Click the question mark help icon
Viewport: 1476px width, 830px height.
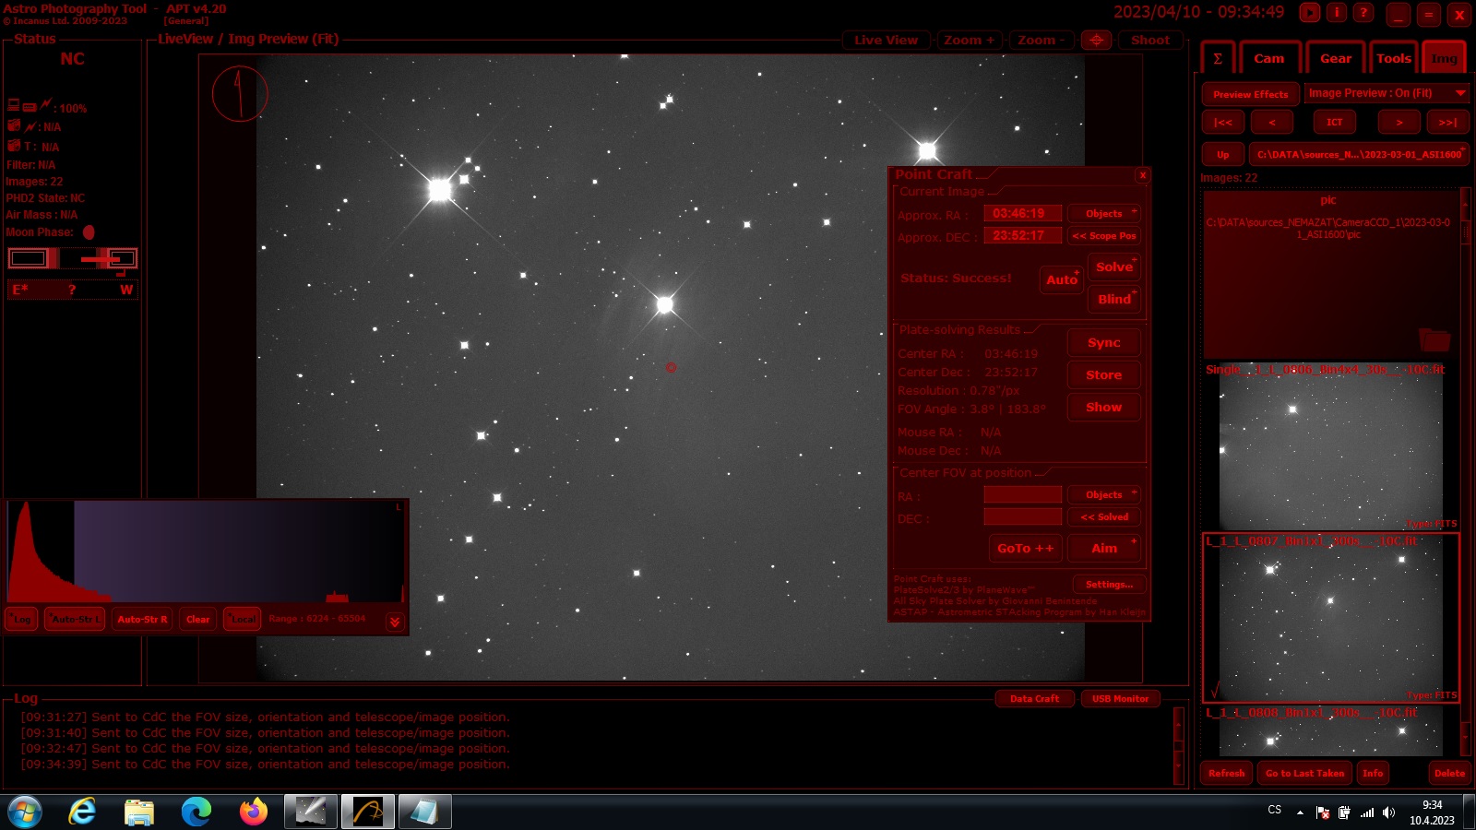(1363, 13)
